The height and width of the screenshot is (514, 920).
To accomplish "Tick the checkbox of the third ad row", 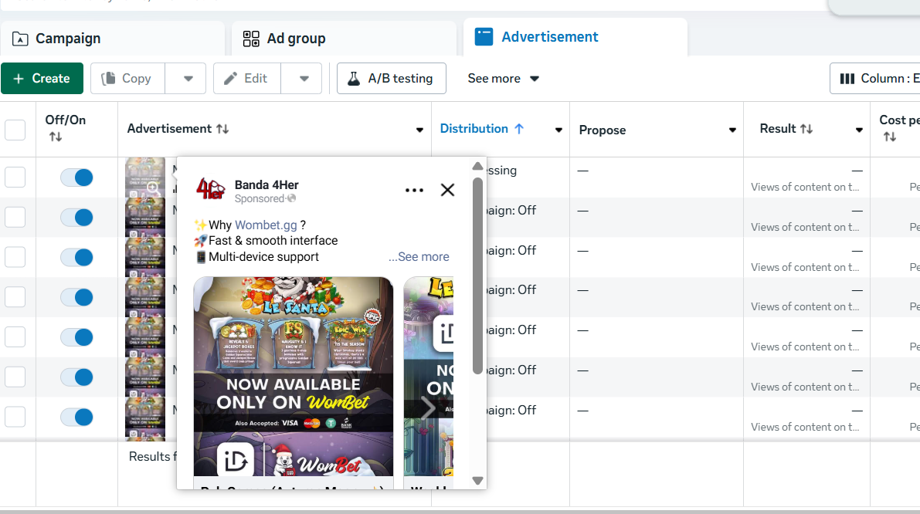I will 15,257.
